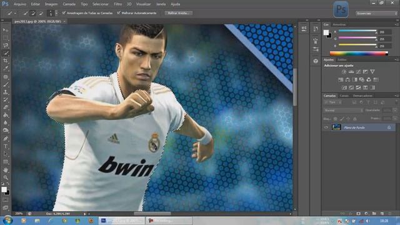Change the screen mode

tap(6, 207)
